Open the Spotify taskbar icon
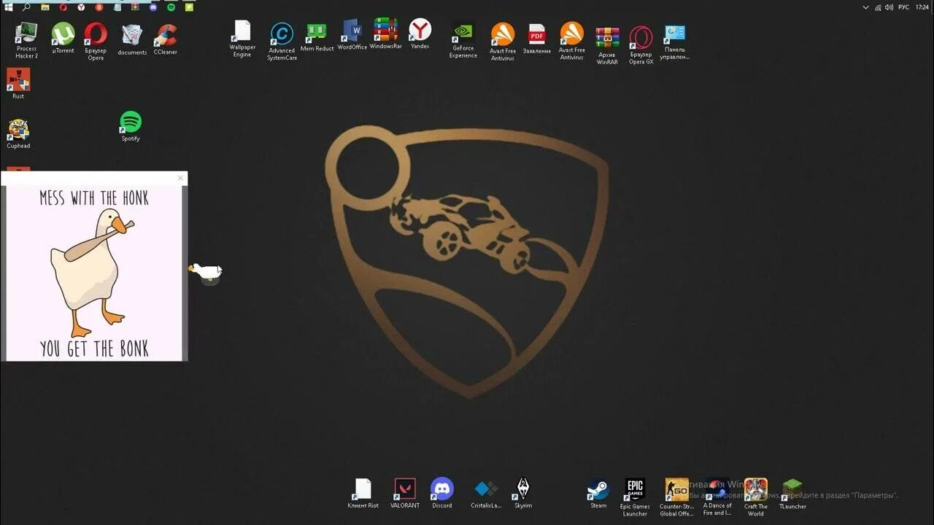The image size is (934, 525). (x=171, y=7)
